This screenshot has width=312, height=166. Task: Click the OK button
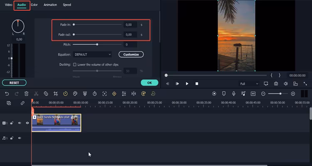[x=150, y=83]
